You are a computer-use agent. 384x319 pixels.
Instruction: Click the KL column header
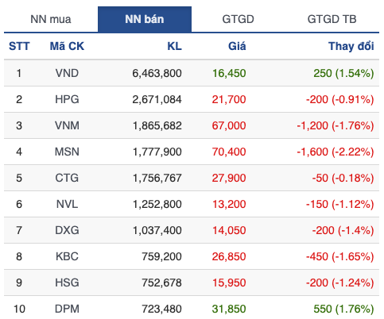tap(174, 46)
